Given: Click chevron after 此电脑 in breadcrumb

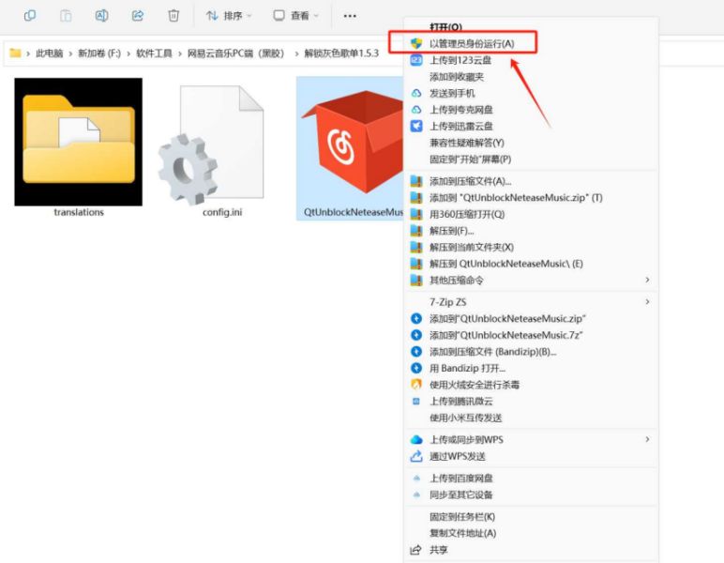Looking at the screenshot, I should pyautogui.click(x=70, y=53).
